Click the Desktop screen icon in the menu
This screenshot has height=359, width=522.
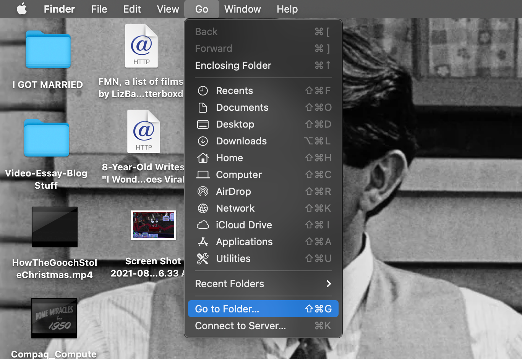click(203, 124)
